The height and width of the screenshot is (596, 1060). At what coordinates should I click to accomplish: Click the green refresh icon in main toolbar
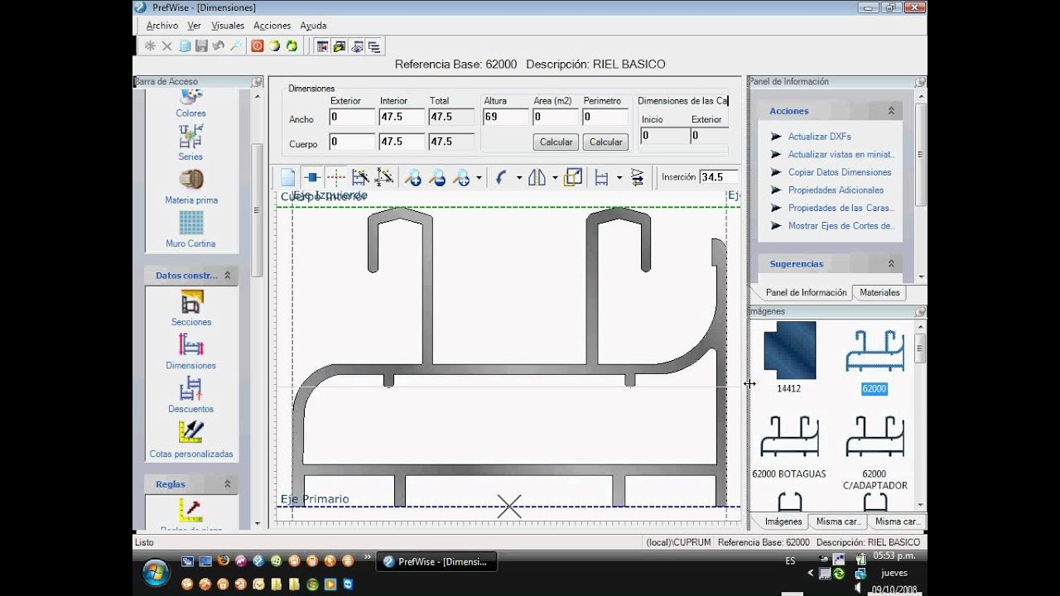(291, 46)
